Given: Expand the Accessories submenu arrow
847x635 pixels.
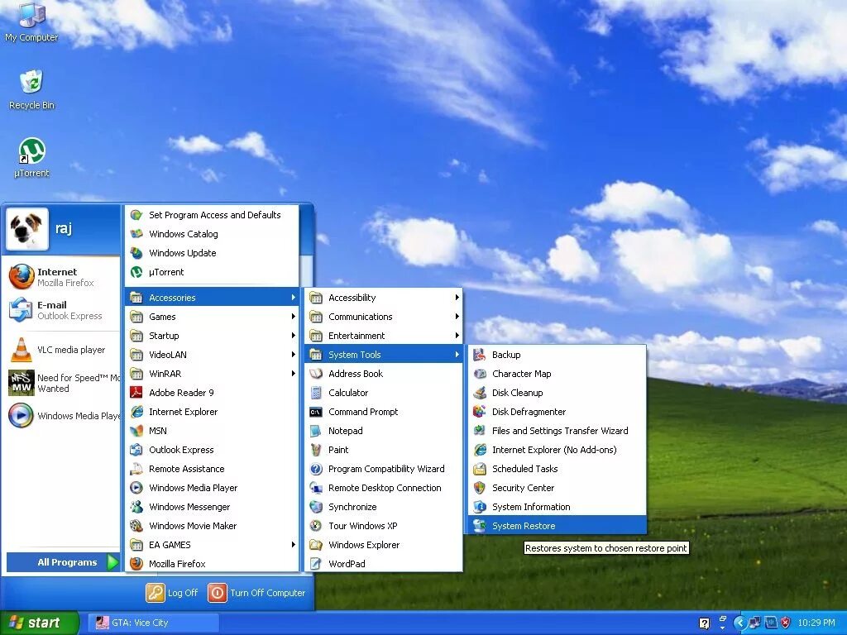Looking at the screenshot, I should pos(294,297).
